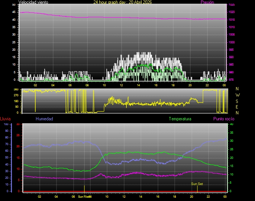This screenshot has width=255, height=201.
Task: Click the 360 wind direction scale value
Action: (x=16, y=90)
